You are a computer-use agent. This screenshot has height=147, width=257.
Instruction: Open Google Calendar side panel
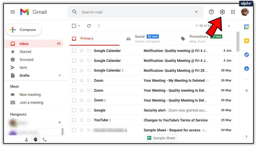pyautogui.click(x=246, y=27)
